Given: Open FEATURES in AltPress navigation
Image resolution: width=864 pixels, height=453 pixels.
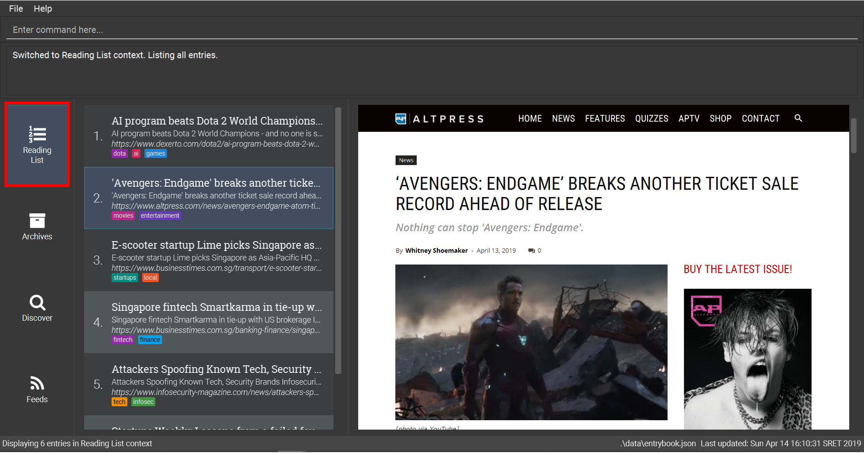Looking at the screenshot, I should pos(605,118).
